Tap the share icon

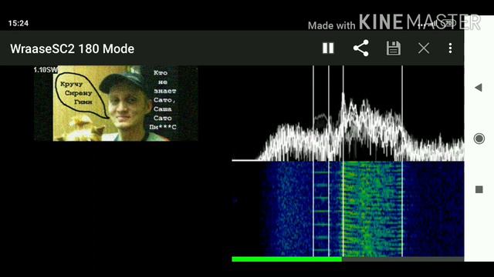tap(360, 48)
